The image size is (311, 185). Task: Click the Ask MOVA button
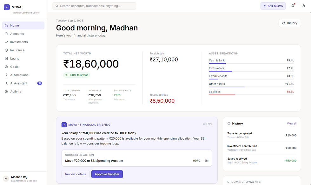click(x=273, y=6)
